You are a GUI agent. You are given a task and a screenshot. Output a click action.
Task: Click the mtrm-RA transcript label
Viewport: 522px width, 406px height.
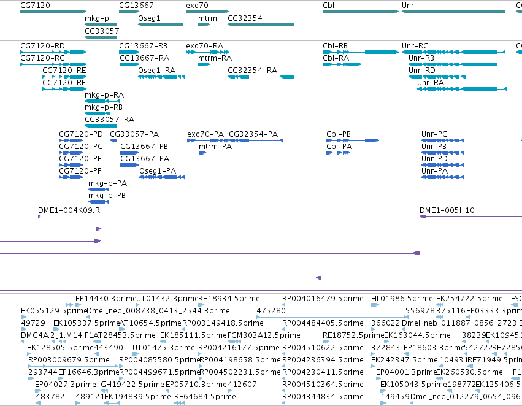(x=215, y=58)
